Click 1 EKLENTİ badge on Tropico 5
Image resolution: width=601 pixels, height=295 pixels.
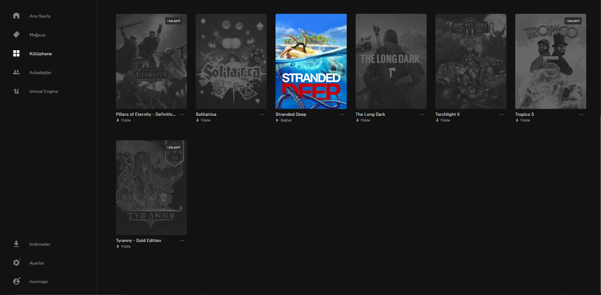pos(573,21)
